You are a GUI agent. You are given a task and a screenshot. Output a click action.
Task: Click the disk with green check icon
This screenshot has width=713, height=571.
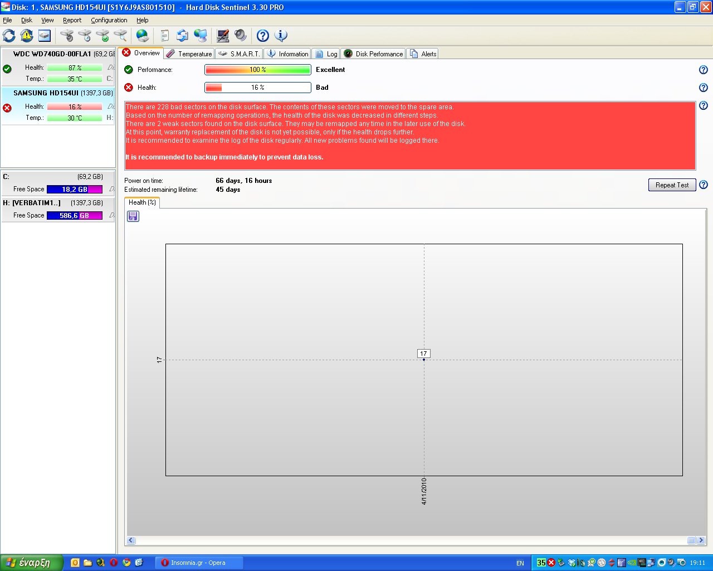point(102,36)
